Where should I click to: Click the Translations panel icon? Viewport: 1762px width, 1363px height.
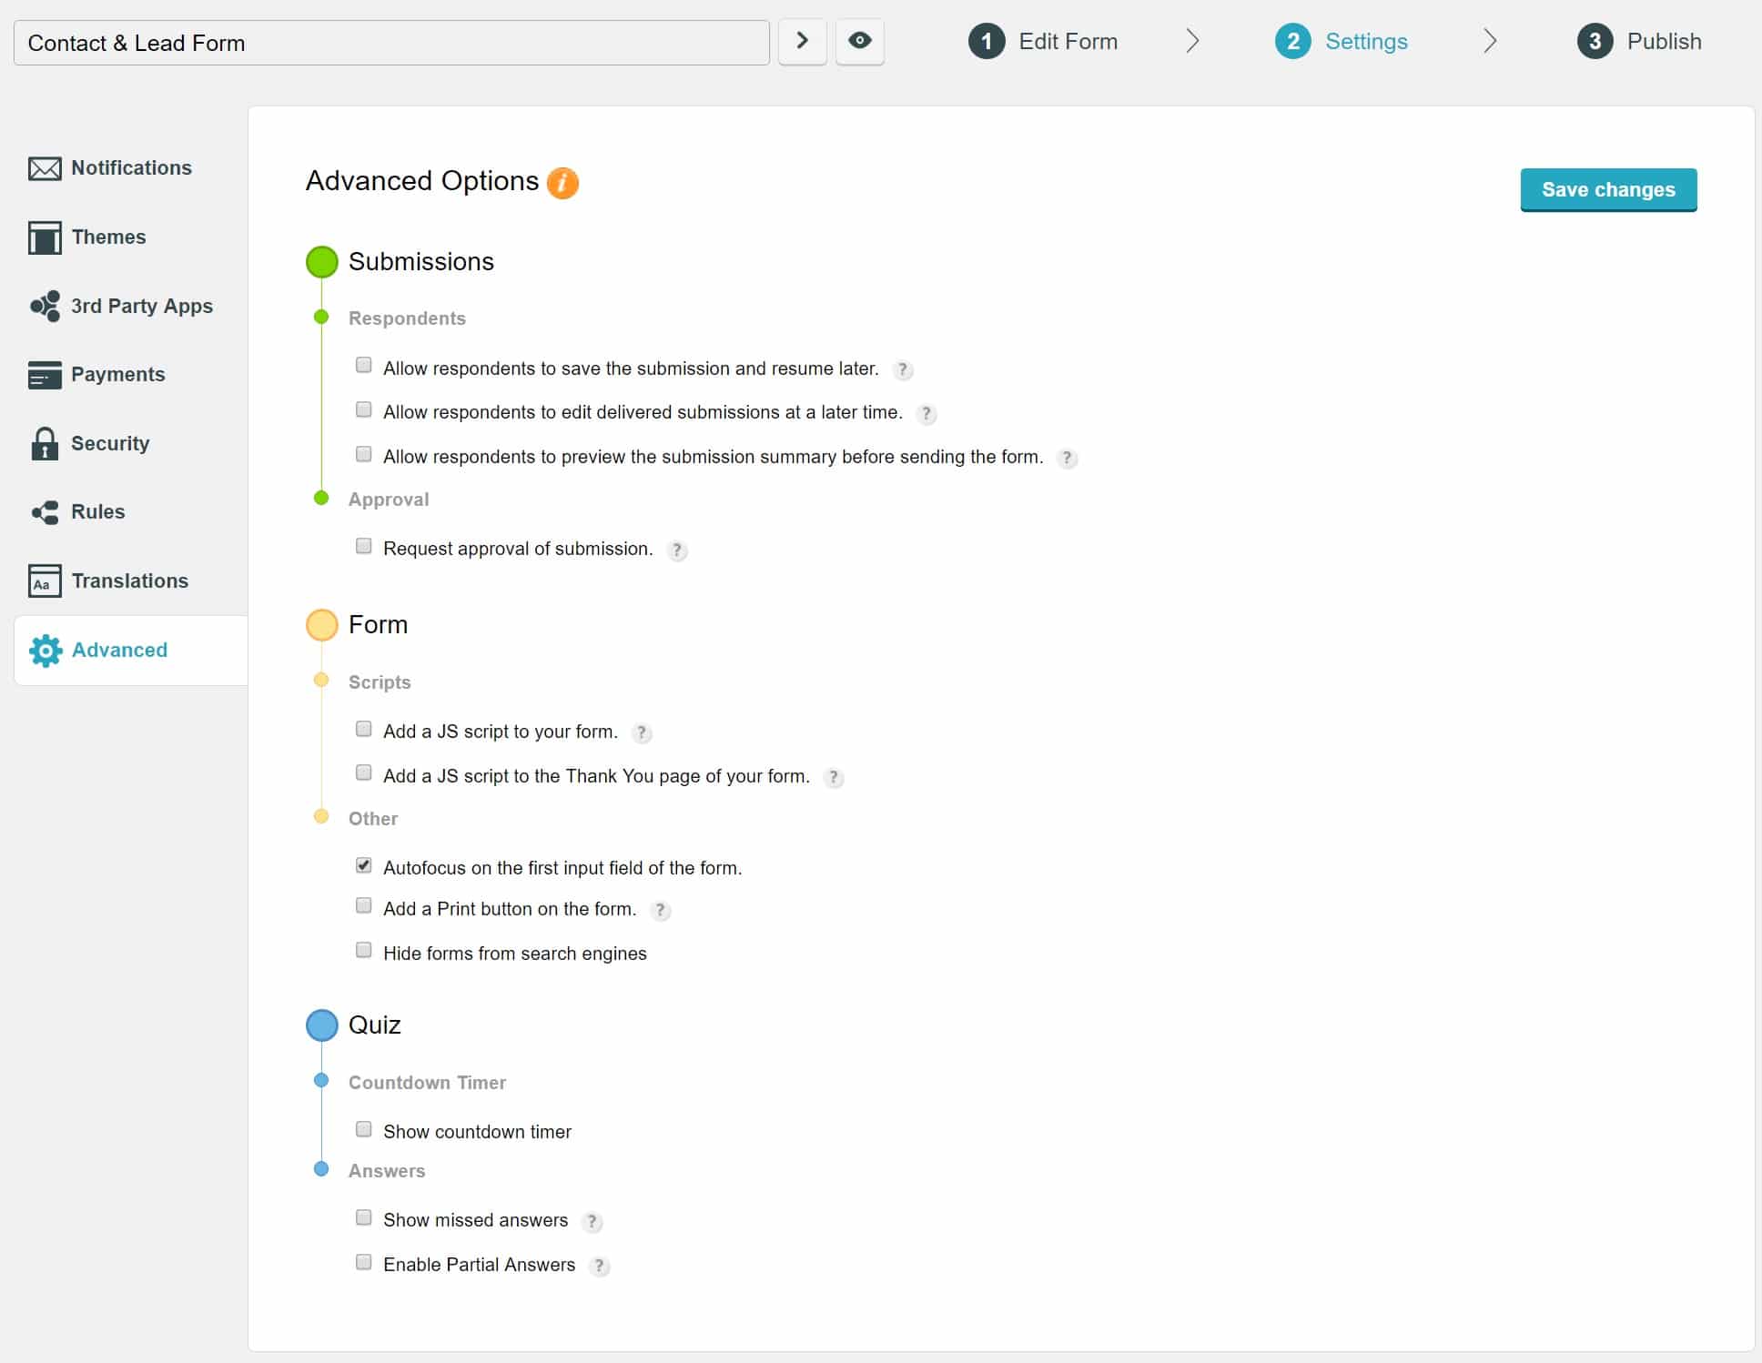coord(46,581)
